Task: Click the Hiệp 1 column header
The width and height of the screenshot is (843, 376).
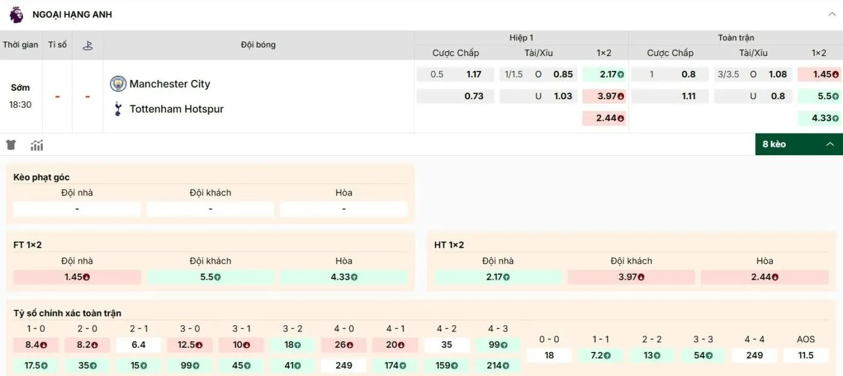Action: coord(521,37)
